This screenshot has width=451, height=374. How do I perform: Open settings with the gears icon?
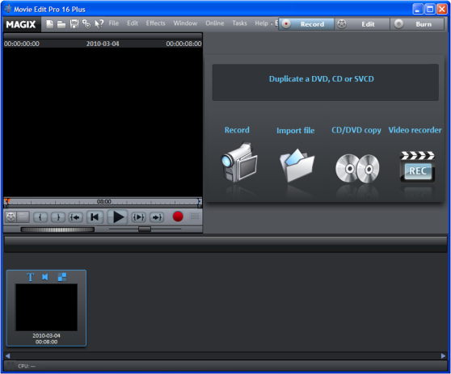pyautogui.click(x=86, y=24)
